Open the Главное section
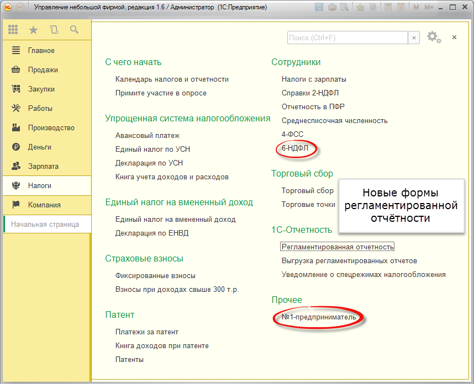 47,50
